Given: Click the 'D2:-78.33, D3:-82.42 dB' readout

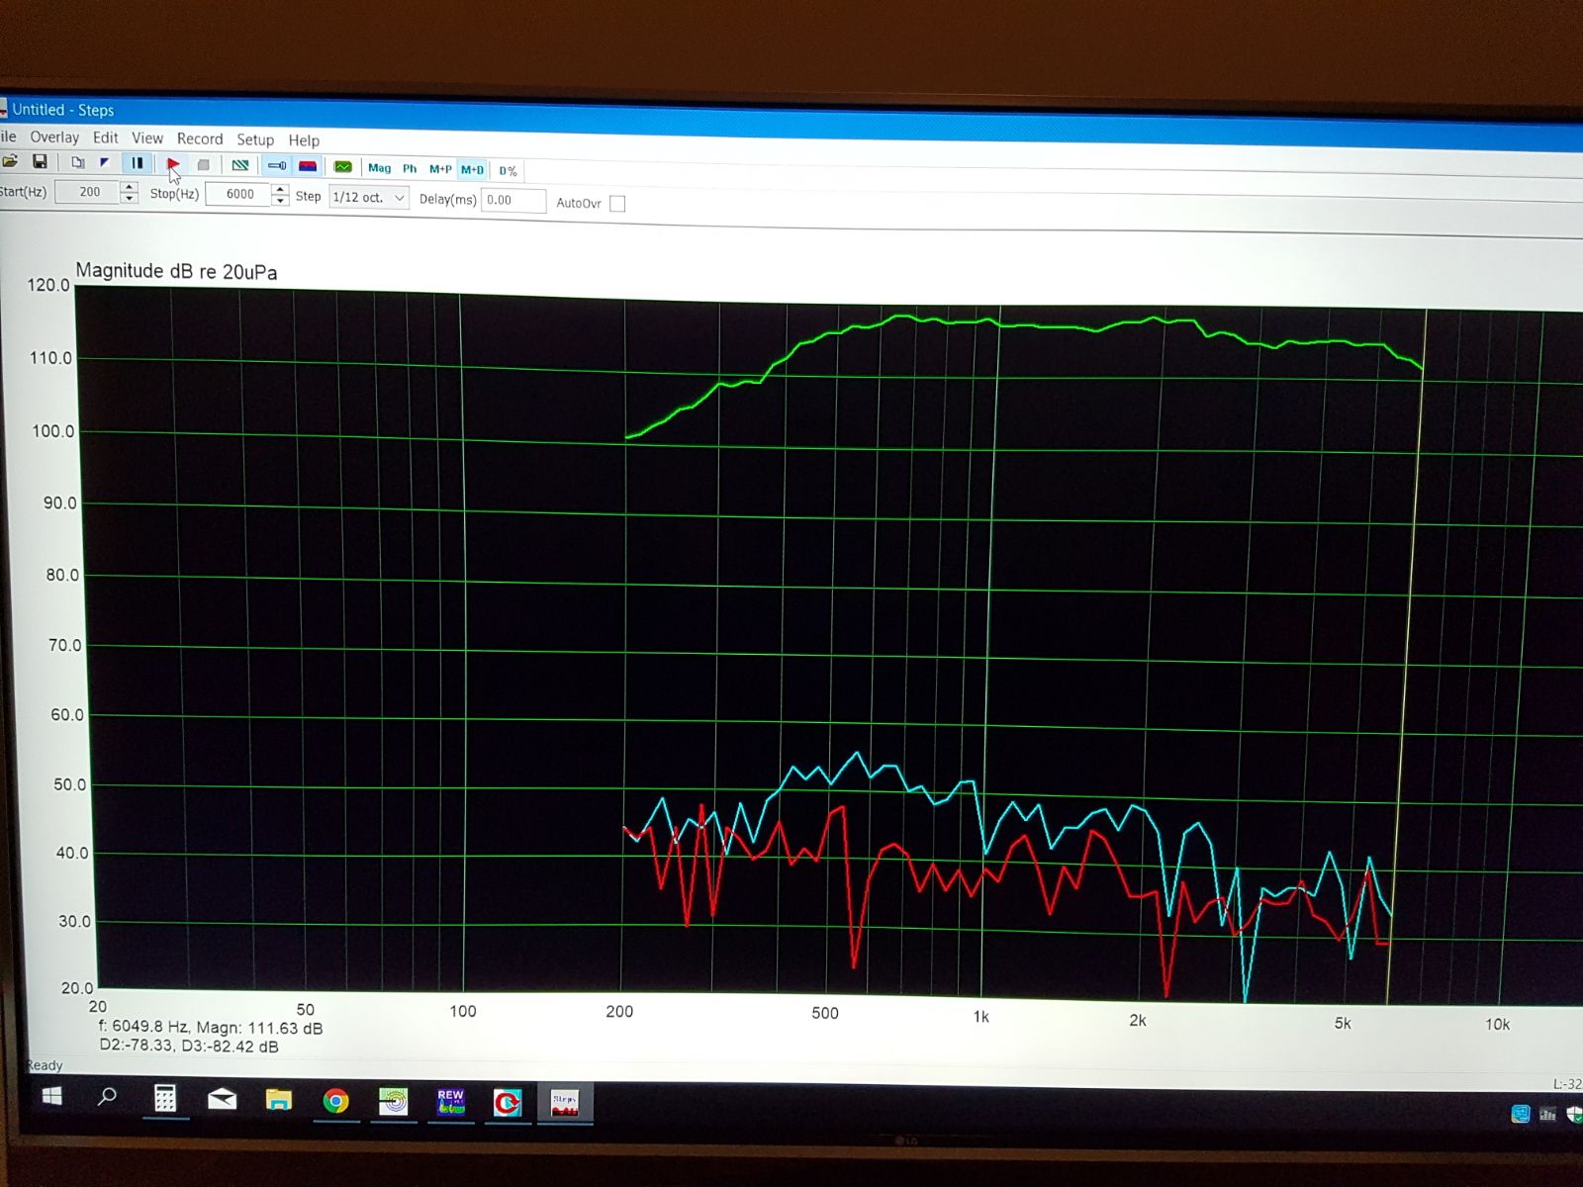Looking at the screenshot, I should point(189,1047).
